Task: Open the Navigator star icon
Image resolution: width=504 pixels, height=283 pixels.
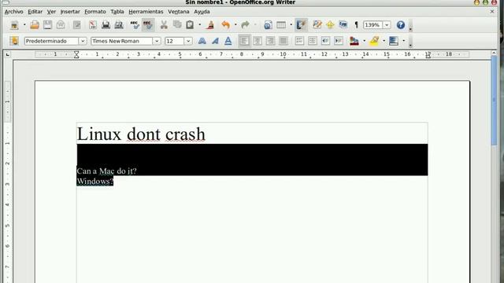Action: coord(330,25)
